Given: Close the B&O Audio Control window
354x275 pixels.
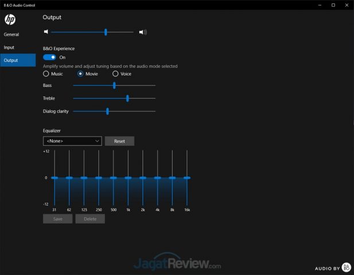Looking at the screenshot, I should pyautogui.click(x=347, y=5).
